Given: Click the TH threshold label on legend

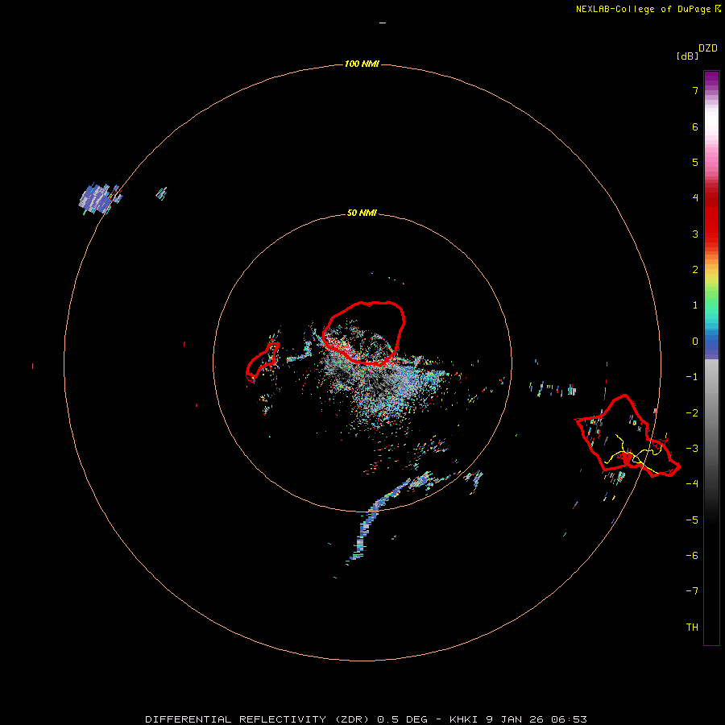Looking at the screenshot, I should pyautogui.click(x=692, y=628).
